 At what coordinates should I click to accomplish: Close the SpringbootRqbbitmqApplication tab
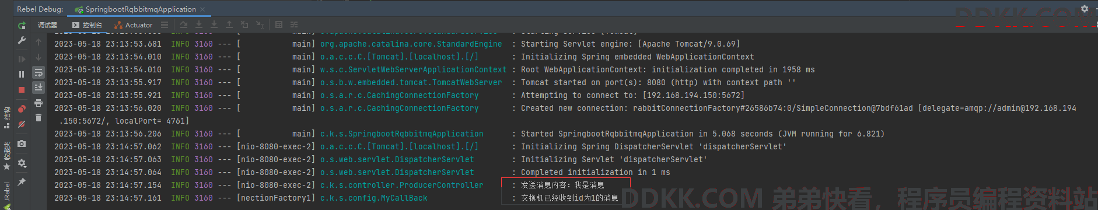pyautogui.click(x=202, y=9)
